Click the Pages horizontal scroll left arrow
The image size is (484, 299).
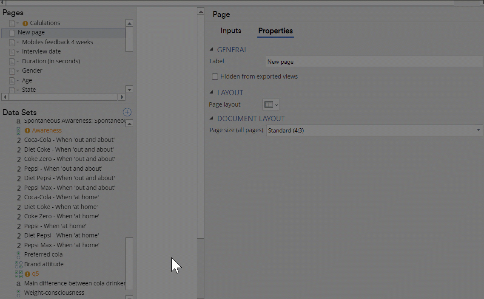point(5,97)
